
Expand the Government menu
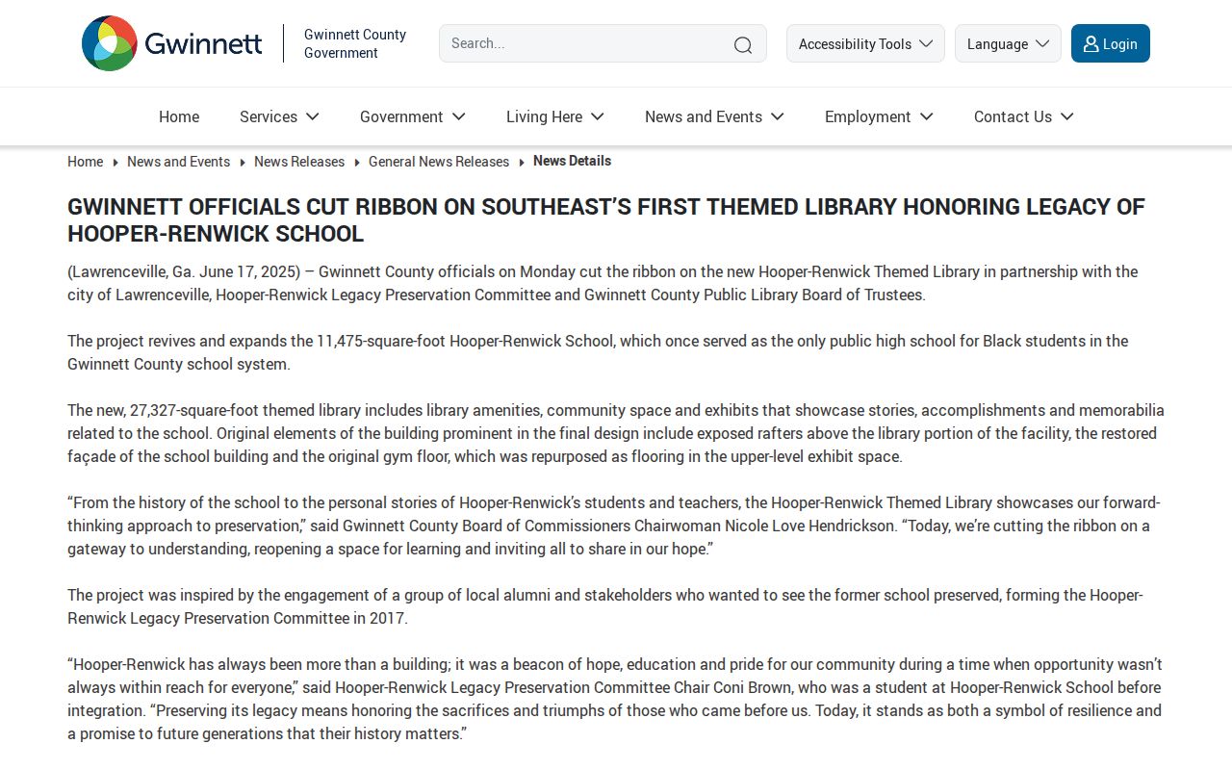pyautogui.click(x=412, y=116)
